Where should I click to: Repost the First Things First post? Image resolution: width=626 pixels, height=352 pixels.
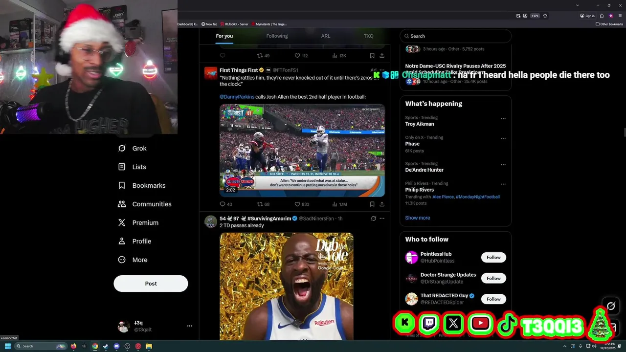tap(263, 204)
